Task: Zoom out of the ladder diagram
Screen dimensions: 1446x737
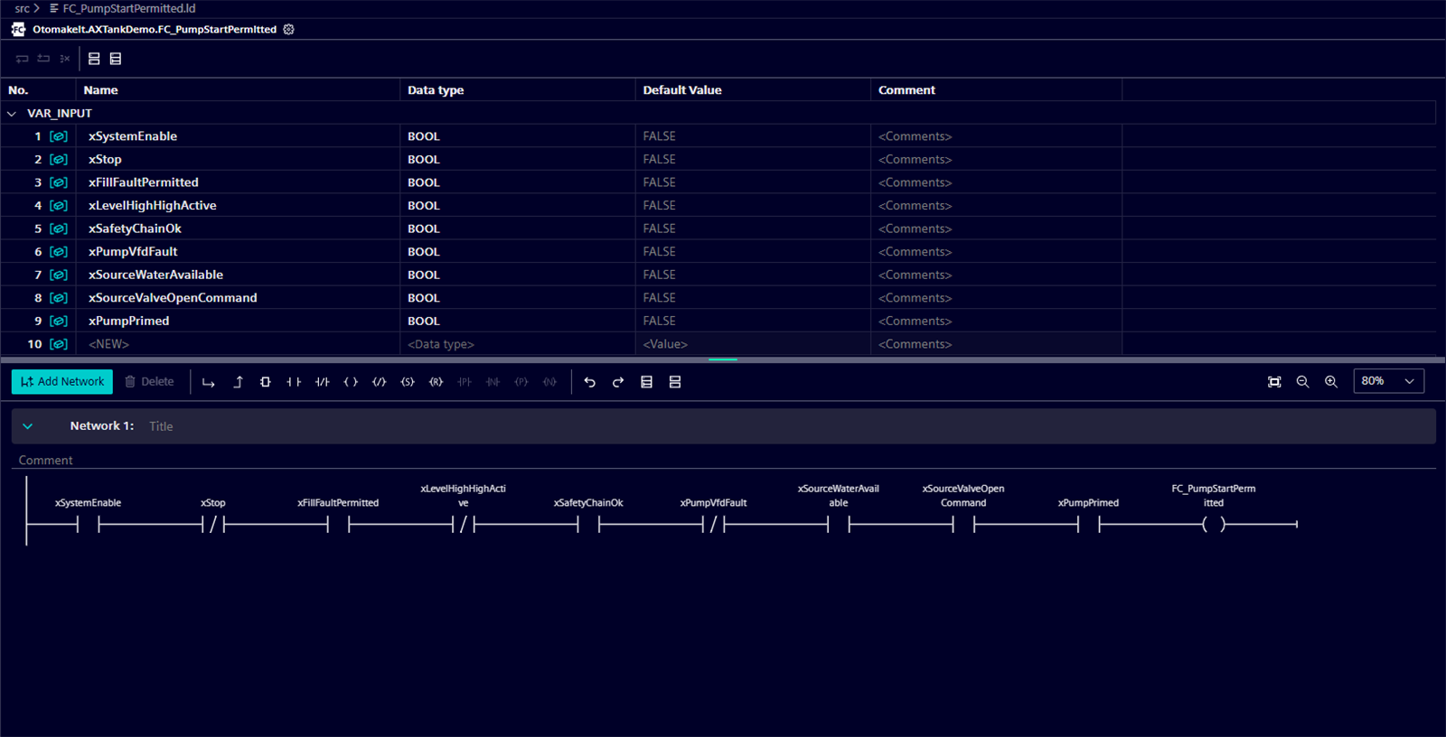Action: coord(1302,382)
